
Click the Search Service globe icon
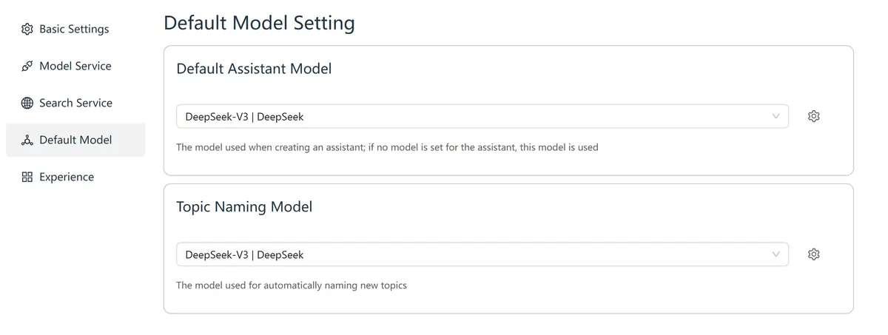click(x=27, y=103)
